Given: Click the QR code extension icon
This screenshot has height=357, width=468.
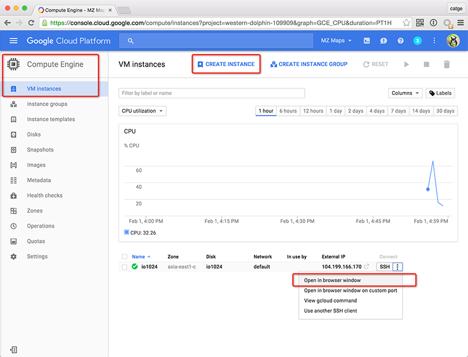Looking at the screenshot, I should pos(420,23).
